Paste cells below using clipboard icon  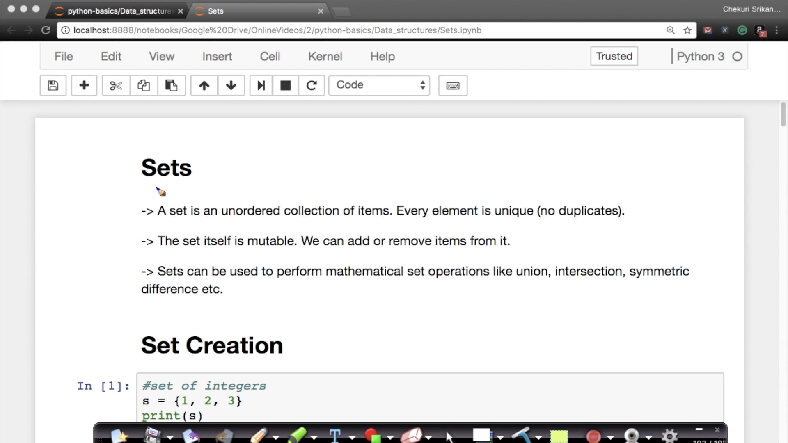(x=171, y=85)
